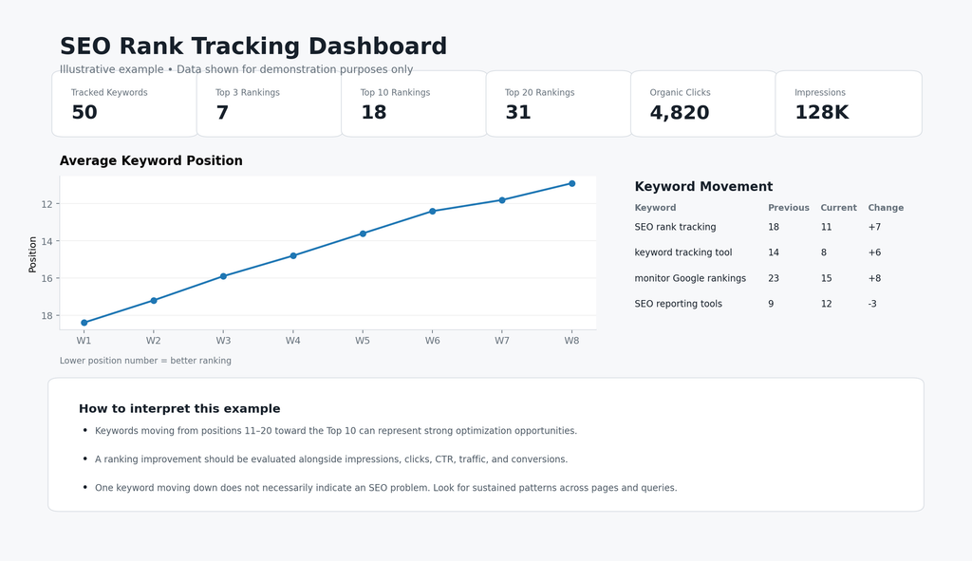Image resolution: width=972 pixels, height=561 pixels.
Task: Click the 'Average Keyword Position' chart heading
Action: 151,160
